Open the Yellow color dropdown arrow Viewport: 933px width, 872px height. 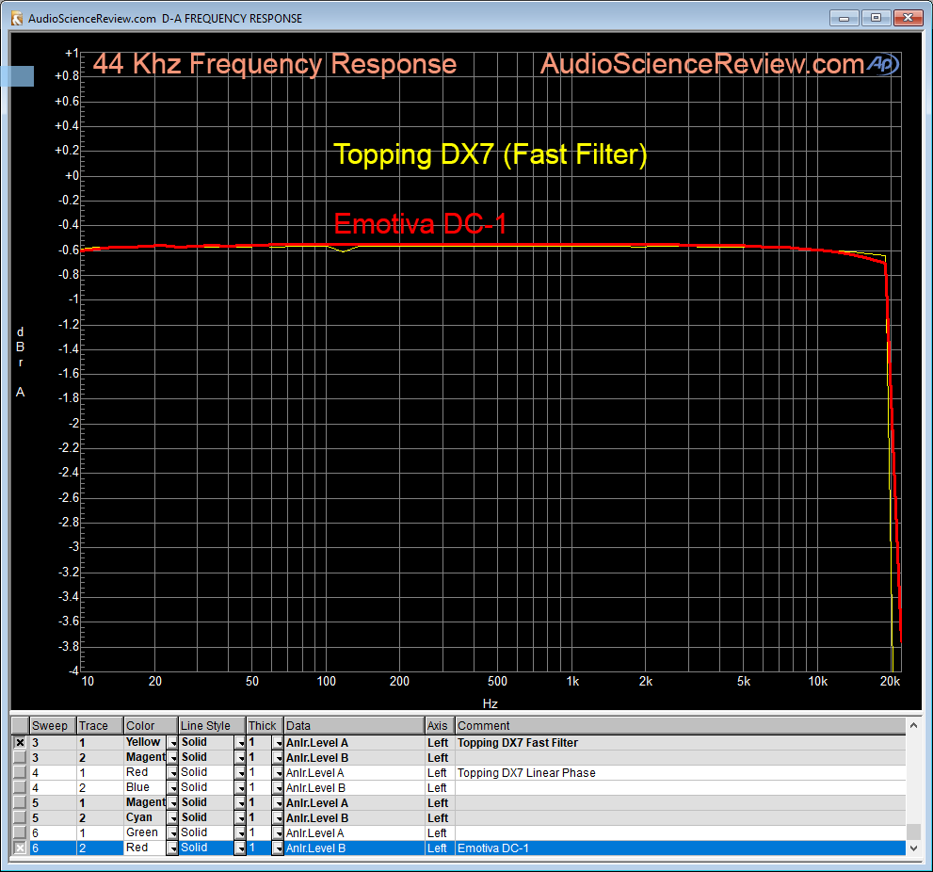click(172, 743)
